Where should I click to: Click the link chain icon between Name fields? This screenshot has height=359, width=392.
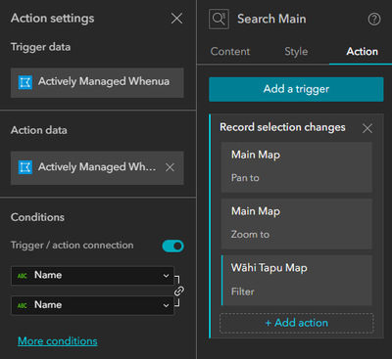pyautogui.click(x=179, y=291)
